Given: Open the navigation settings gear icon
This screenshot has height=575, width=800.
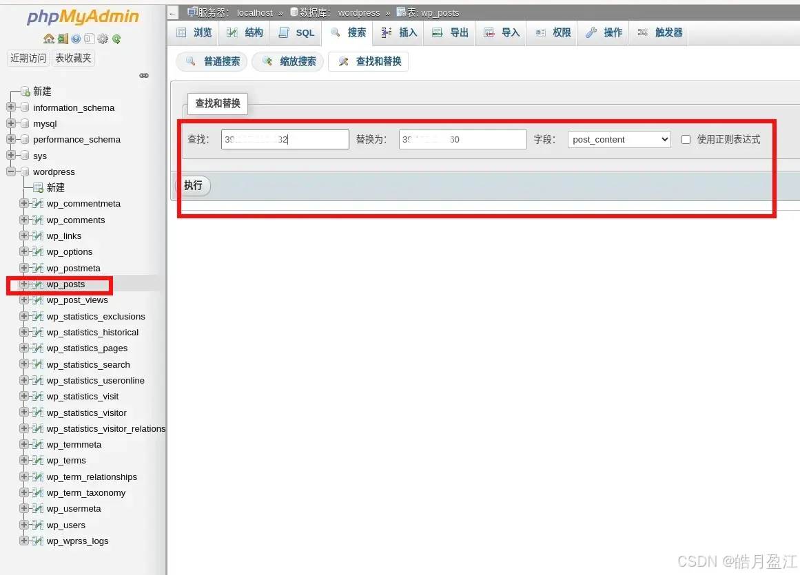Looking at the screenshot, I should point(103,39).
